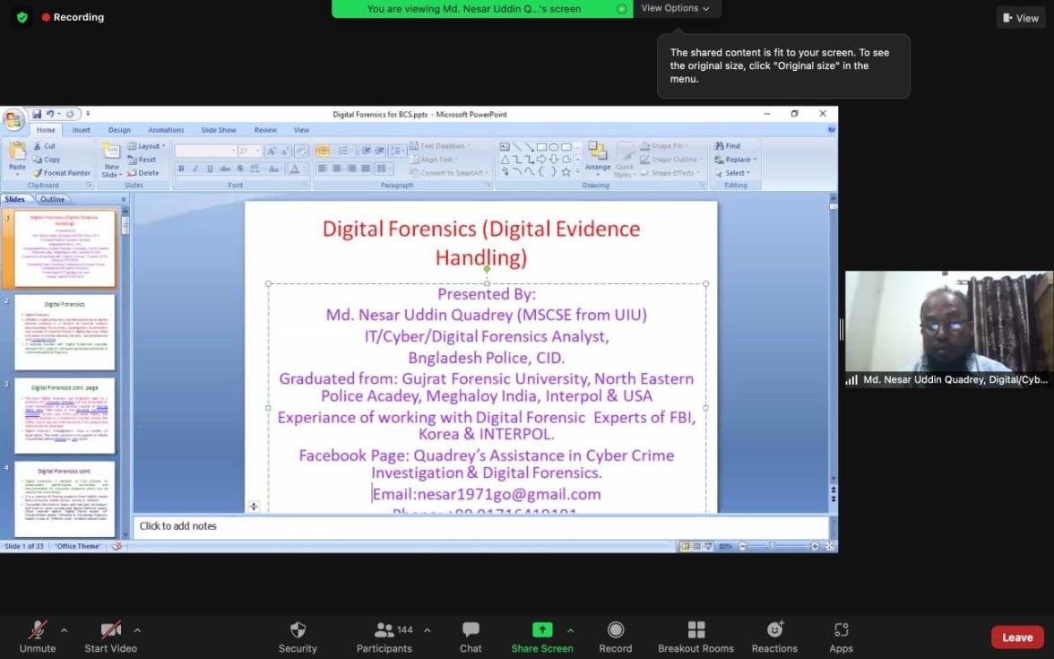Select the star shape in shapes gallery

(566, 172)
